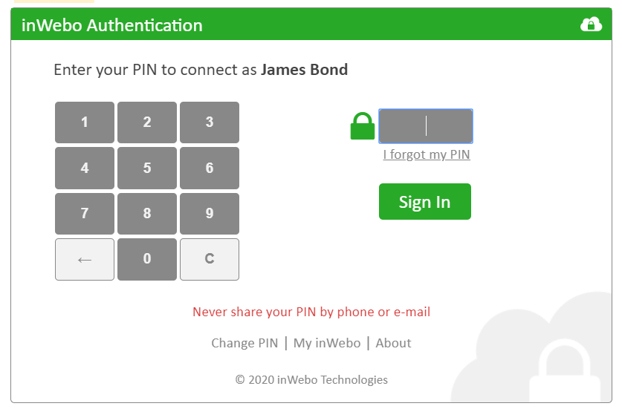The width and height of the screenshot is (622, 409).
Task: Go to My inWebo
Action: [x=327, y=343]
